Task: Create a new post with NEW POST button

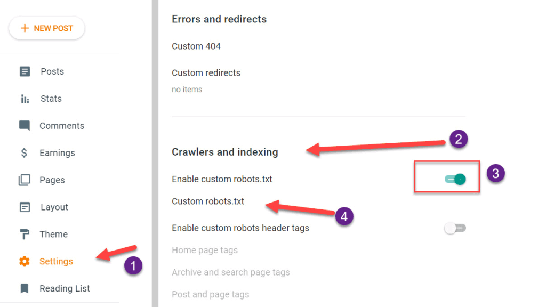Action: point(47,28)
